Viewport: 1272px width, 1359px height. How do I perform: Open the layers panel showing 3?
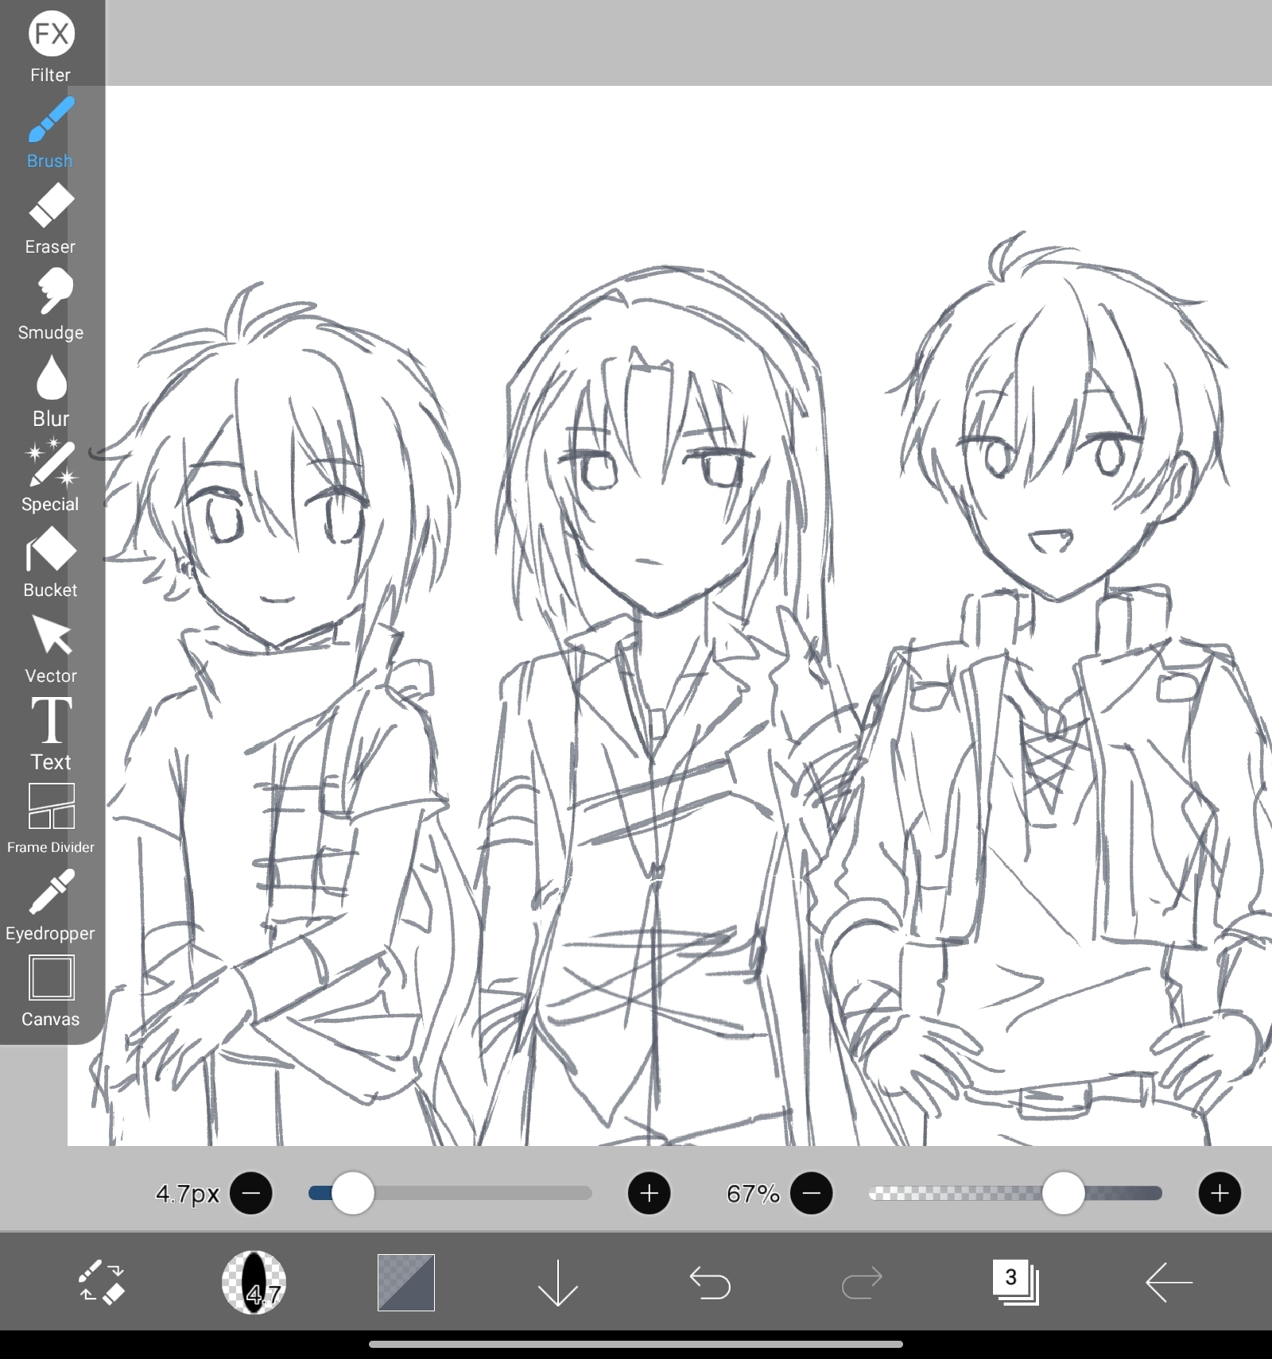click(x=1015, y=1282)
